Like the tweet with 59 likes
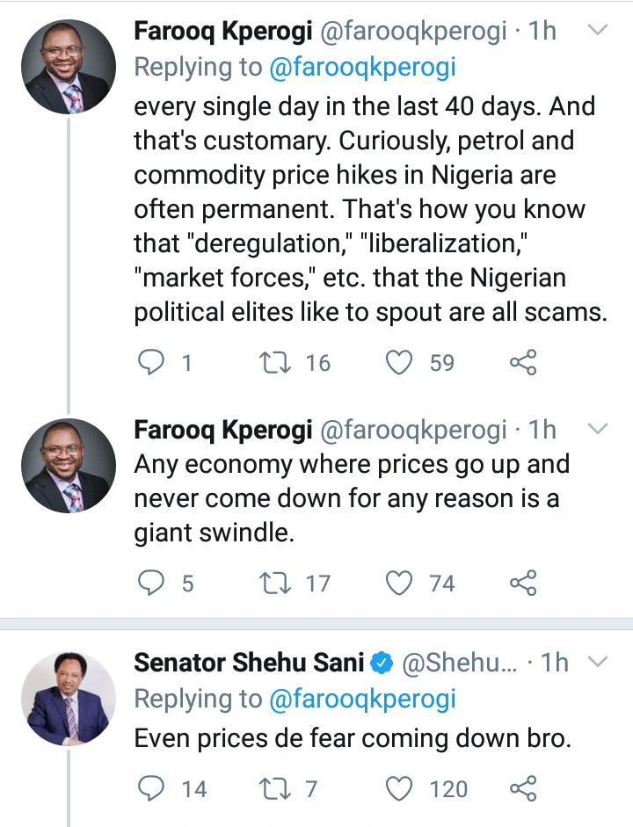This screenshot has height=827, width=633. pos(400,362)
